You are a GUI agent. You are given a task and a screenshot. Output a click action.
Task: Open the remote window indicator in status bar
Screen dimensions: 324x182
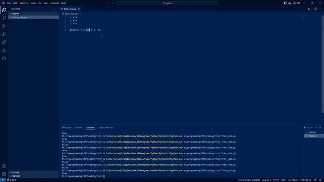coord(3,180)
